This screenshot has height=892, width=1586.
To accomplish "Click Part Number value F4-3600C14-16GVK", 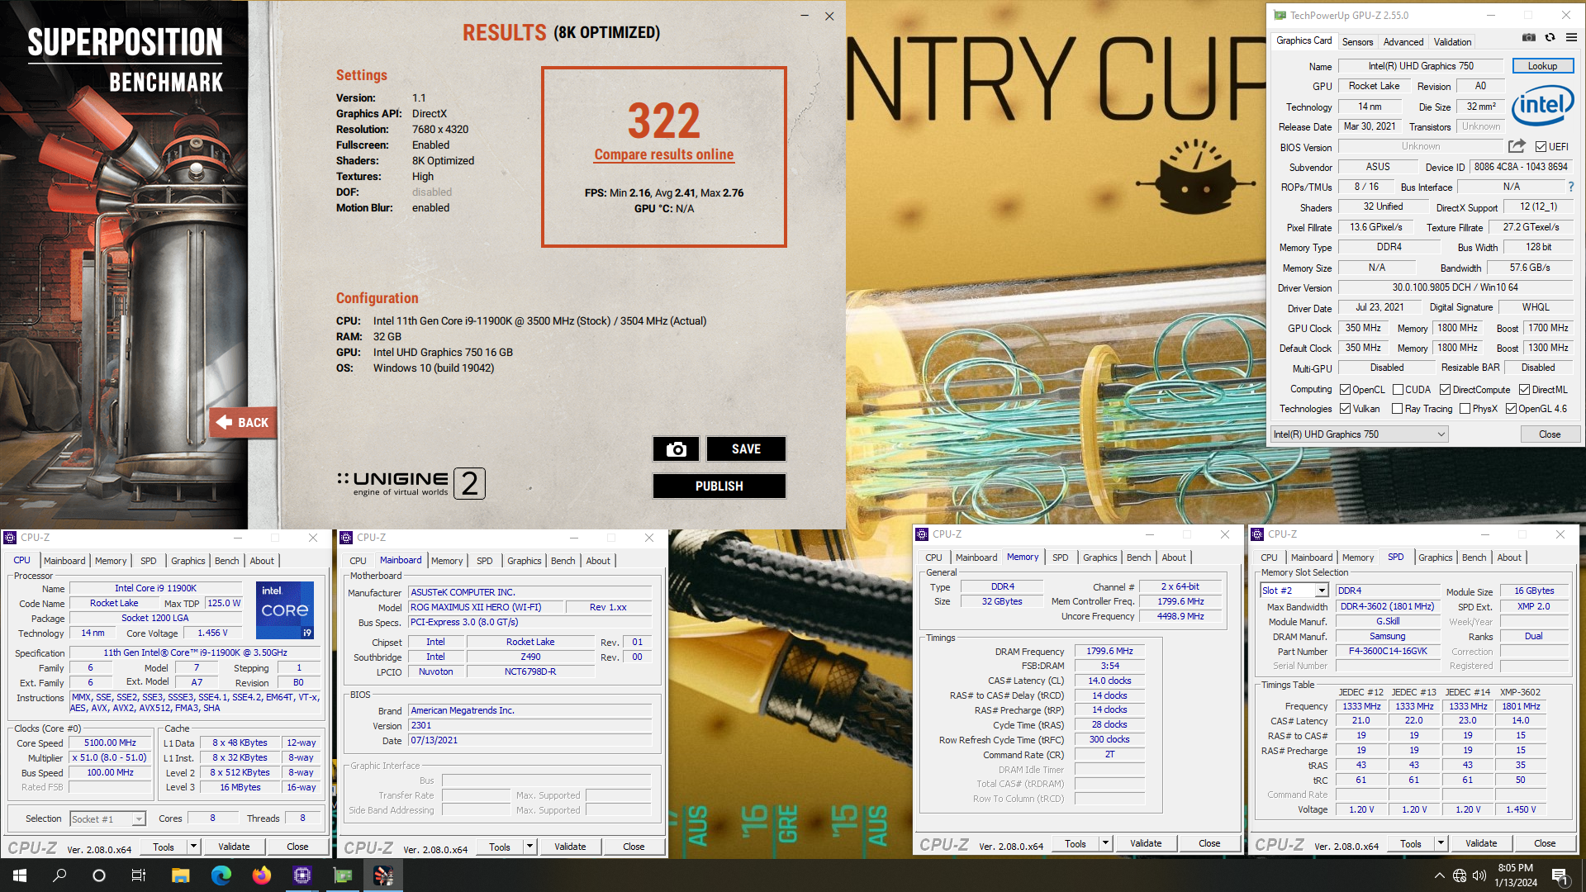I will coord(1388,651).
